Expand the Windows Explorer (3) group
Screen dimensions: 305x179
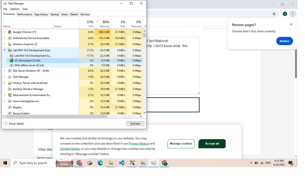tap(5, 44)
